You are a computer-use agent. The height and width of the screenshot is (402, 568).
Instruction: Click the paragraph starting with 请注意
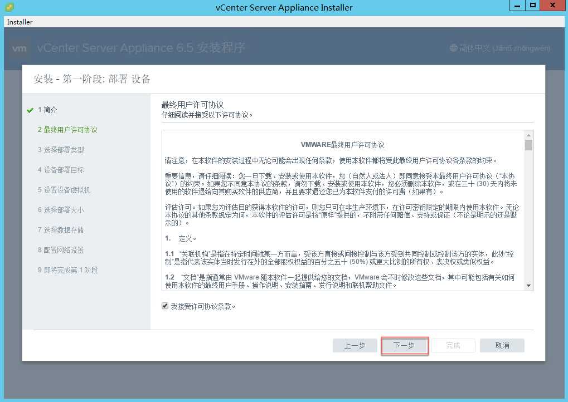pyautogui.click(x=331, y=160)
